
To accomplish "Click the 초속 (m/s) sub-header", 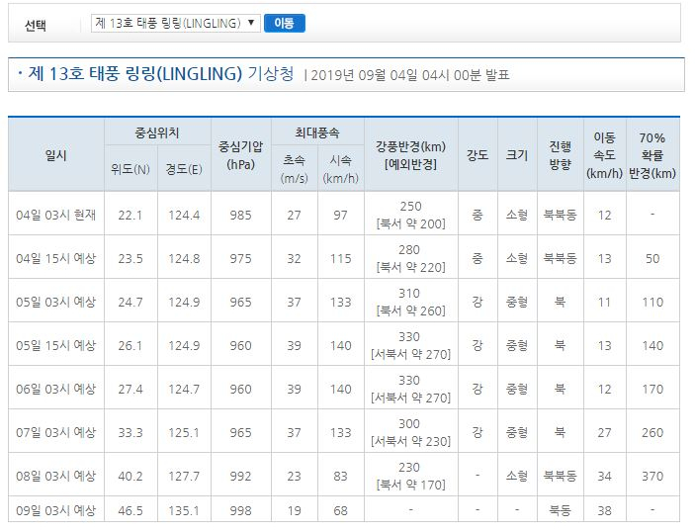I will point(295,169).
